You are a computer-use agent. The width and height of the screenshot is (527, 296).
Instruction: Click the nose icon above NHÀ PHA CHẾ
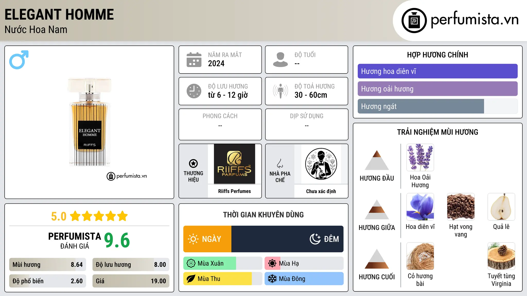pyautogui.click(x=280, y=163)
